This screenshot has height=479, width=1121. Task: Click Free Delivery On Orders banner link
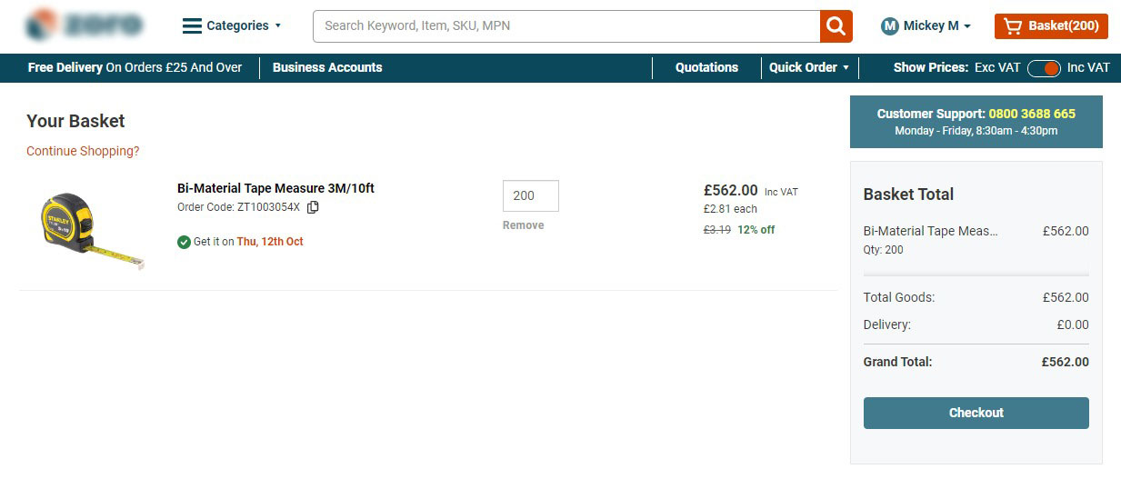pos(135,67)
